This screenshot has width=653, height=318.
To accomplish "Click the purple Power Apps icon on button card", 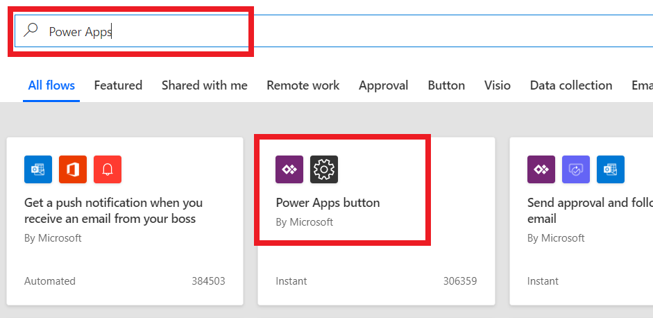I will (289, 169).
